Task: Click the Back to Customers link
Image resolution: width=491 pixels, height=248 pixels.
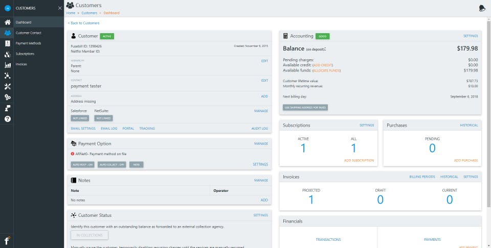Action: 83,23
